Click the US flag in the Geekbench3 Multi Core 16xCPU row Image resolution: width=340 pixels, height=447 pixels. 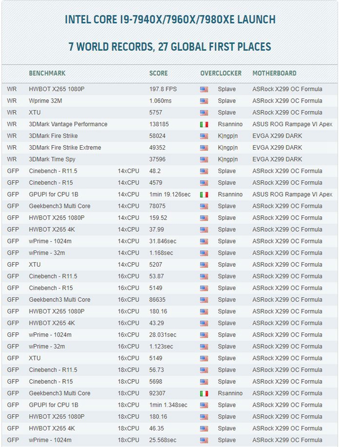[204, 300]
